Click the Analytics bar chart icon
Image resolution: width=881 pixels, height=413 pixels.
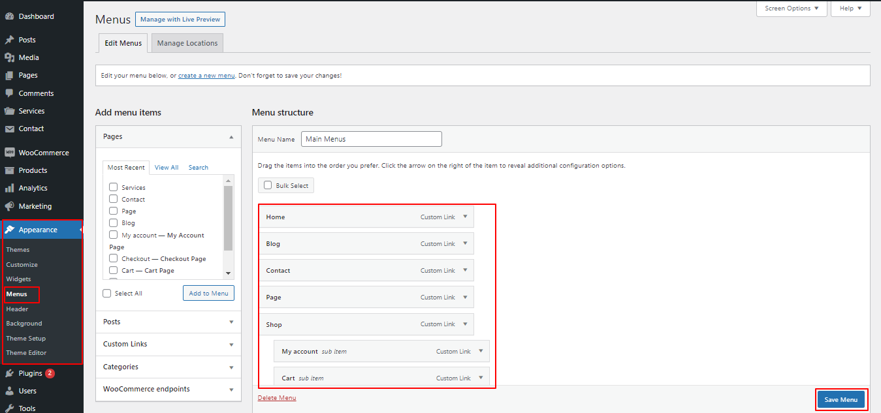pyautogui.click(x=9, y=188)
